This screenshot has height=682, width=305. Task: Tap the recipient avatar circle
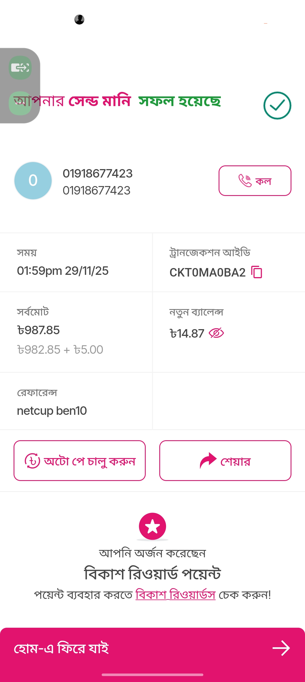[x=33, y=181]
